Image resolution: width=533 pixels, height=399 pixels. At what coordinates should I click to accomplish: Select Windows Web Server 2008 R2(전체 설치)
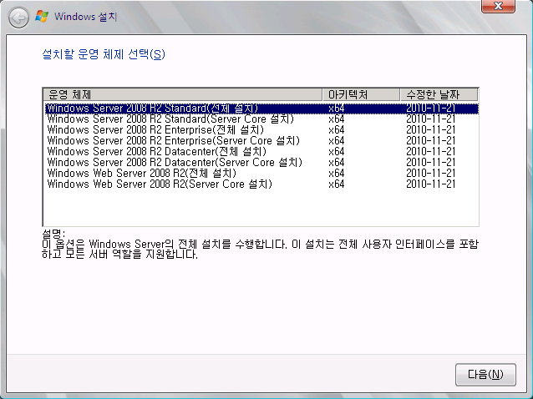(261, 174)
